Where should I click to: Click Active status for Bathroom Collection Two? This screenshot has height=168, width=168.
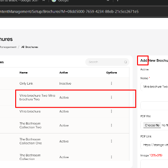pyautogui.click(x=64, y=125)
